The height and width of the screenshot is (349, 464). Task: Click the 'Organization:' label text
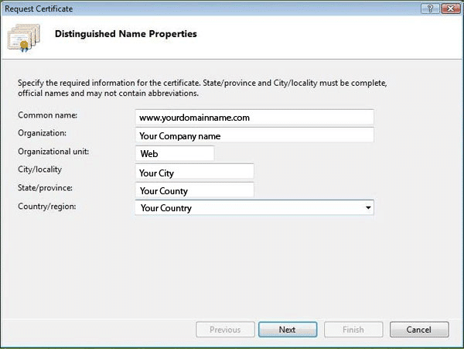coord(41,133)
